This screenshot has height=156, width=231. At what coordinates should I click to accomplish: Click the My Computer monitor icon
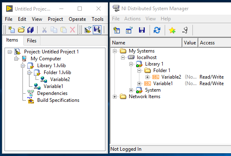(x=24, y=59)
